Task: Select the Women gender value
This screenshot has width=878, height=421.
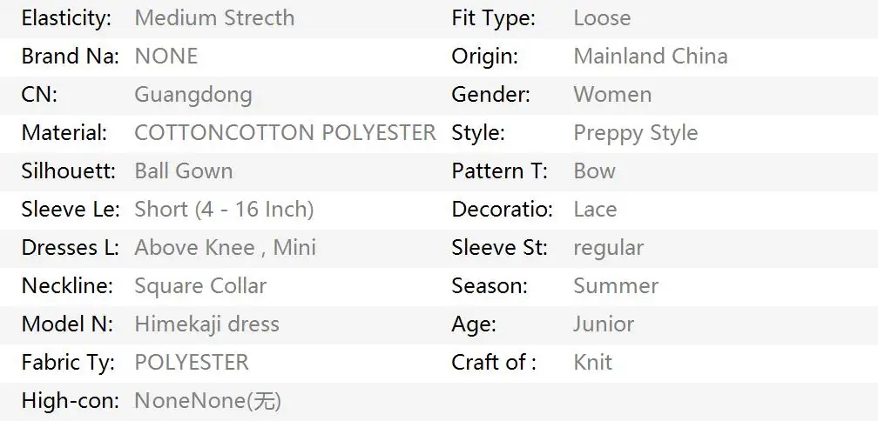Action: (x=612, y=95)
